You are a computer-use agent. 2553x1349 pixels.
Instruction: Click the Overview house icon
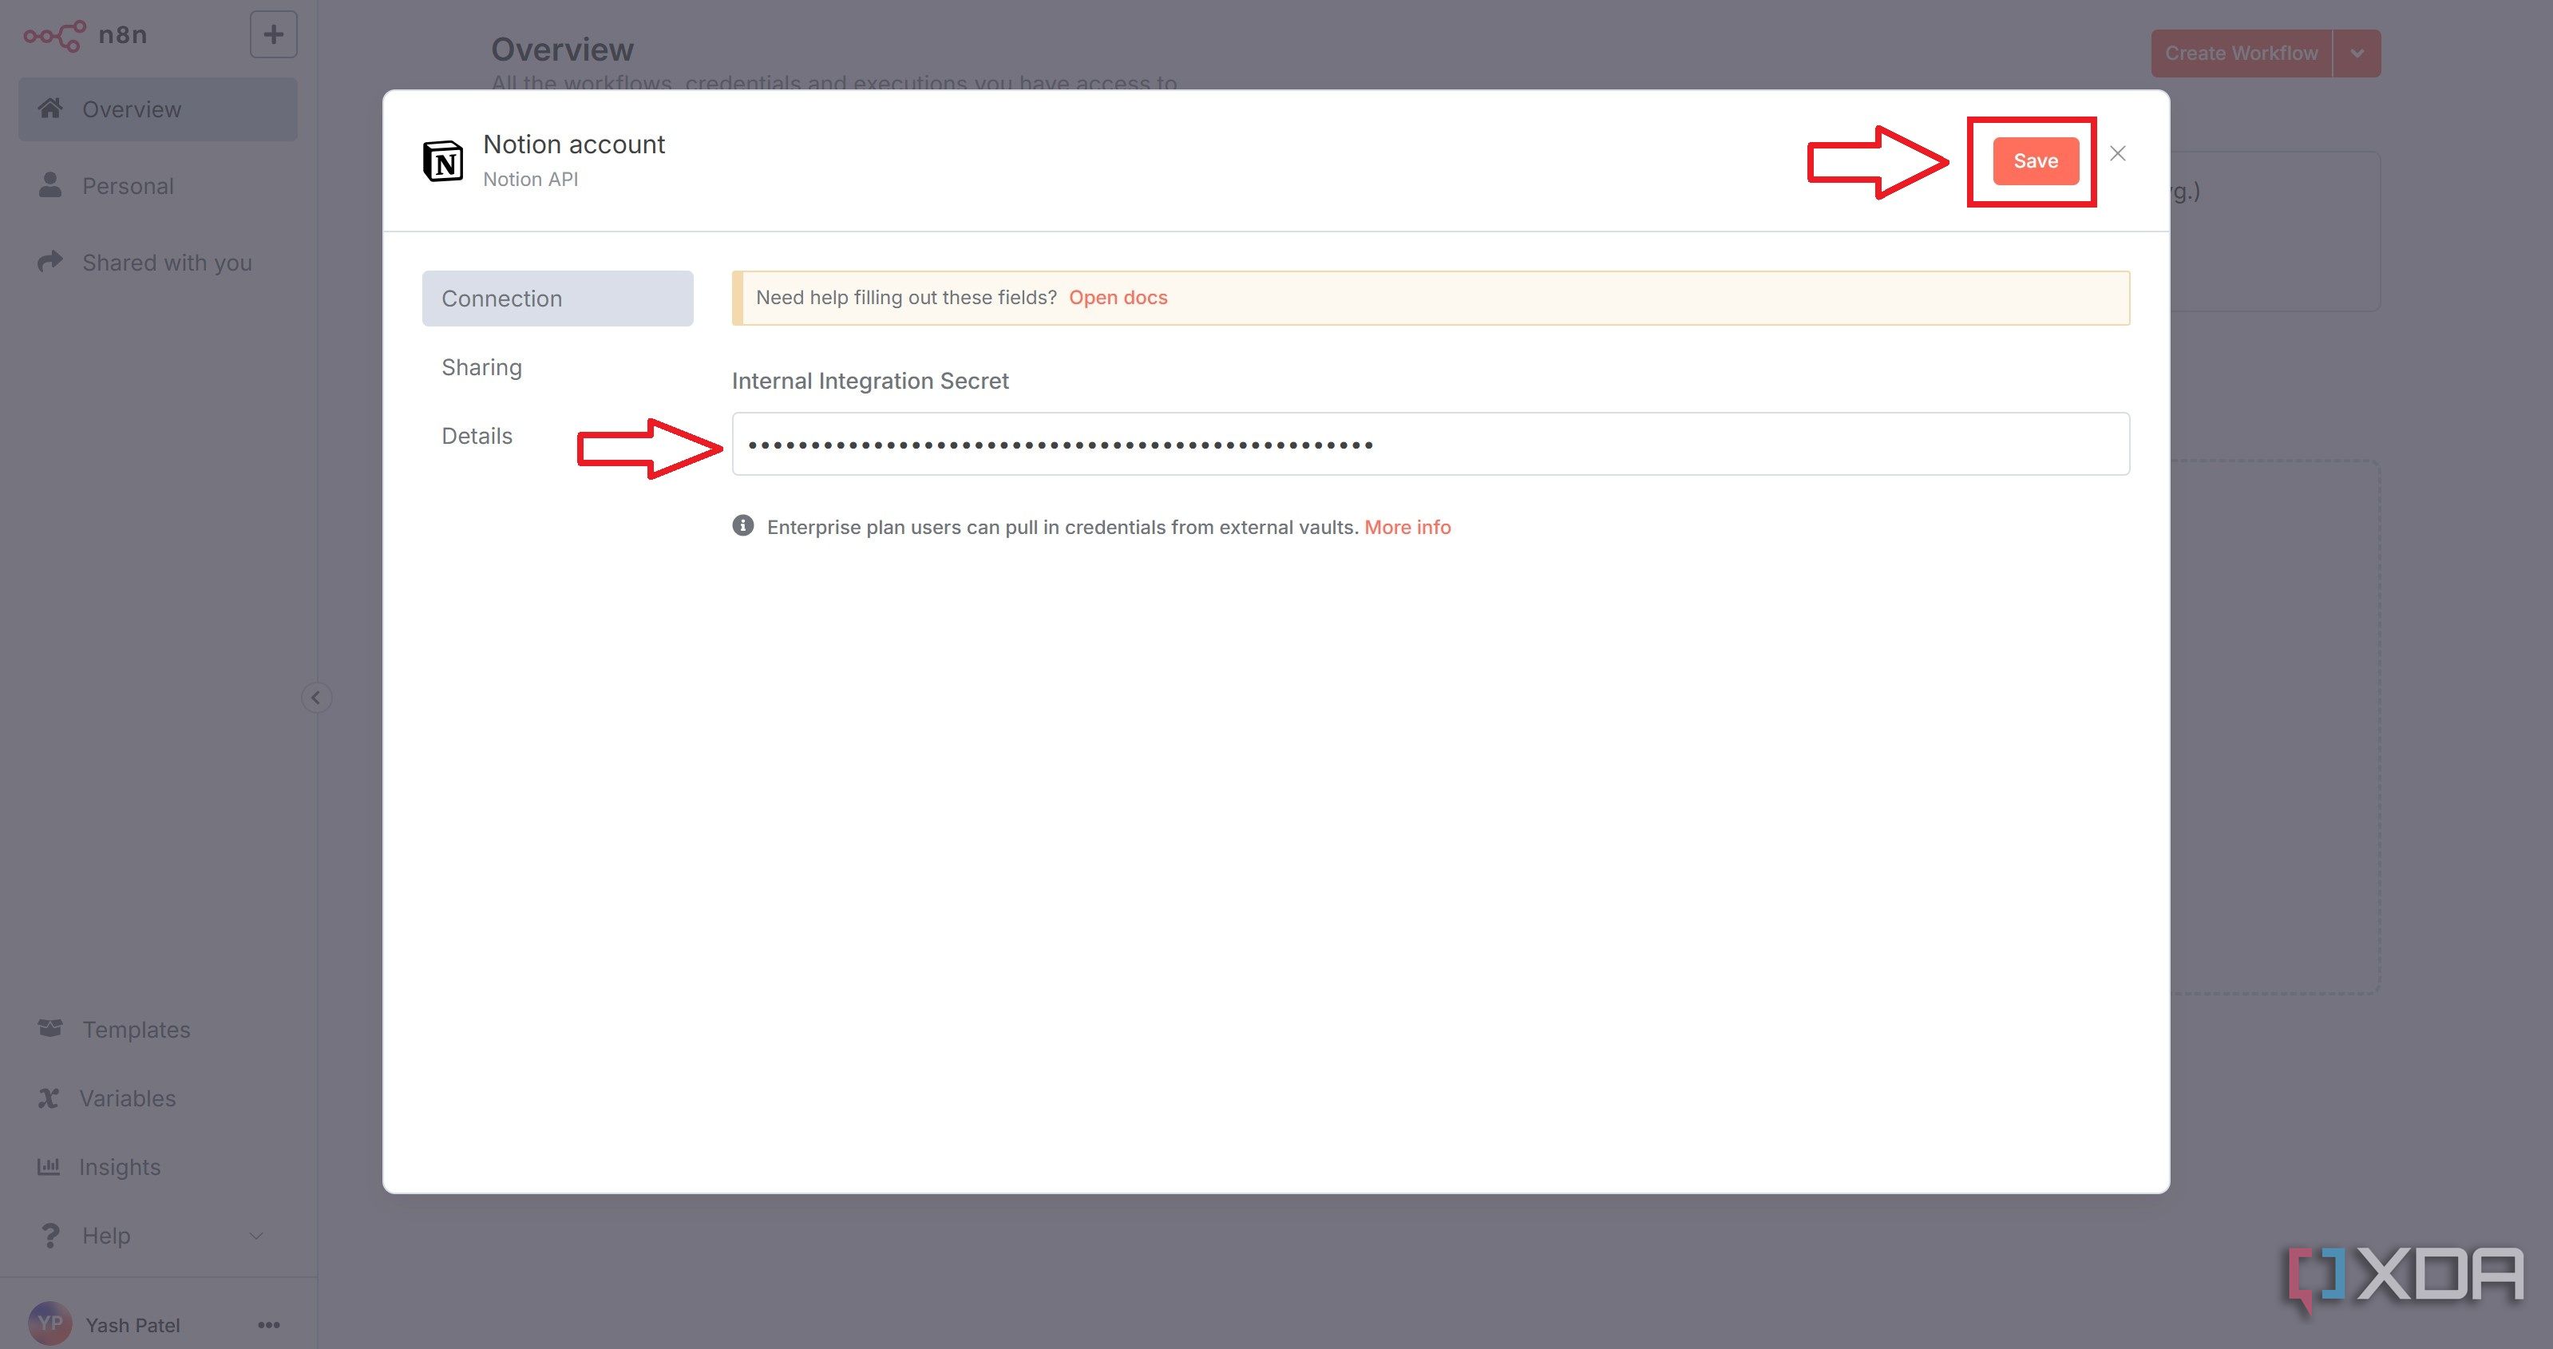(x=50, y=108)
